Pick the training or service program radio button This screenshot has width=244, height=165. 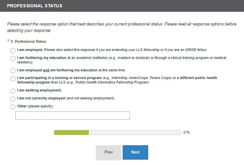(13, 78)
